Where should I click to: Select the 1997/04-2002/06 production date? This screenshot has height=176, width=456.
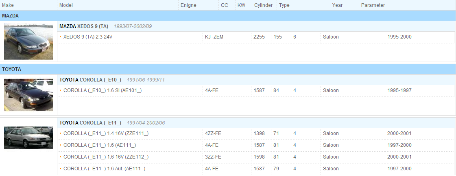tap(146, 122)
